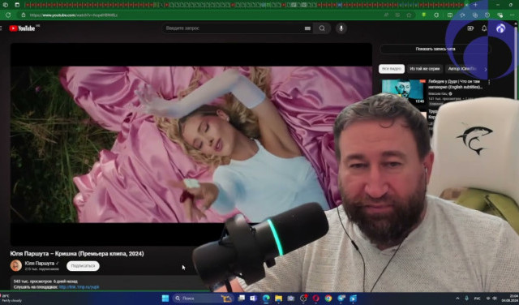The image size is (519, 305).
Task: Click the create video camera icon
Action: click(470, 28)
